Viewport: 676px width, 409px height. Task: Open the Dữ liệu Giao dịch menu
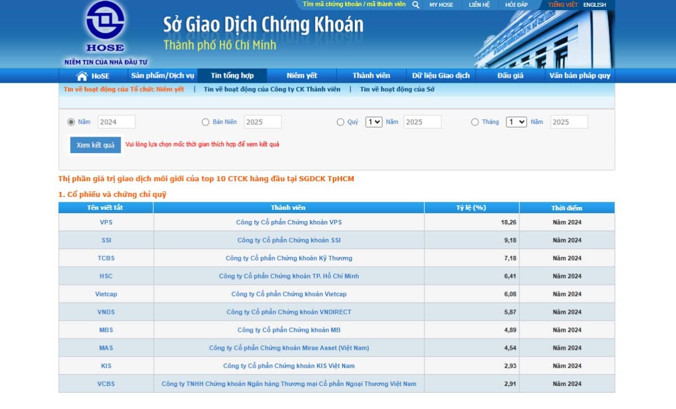(x=441, y=76)
